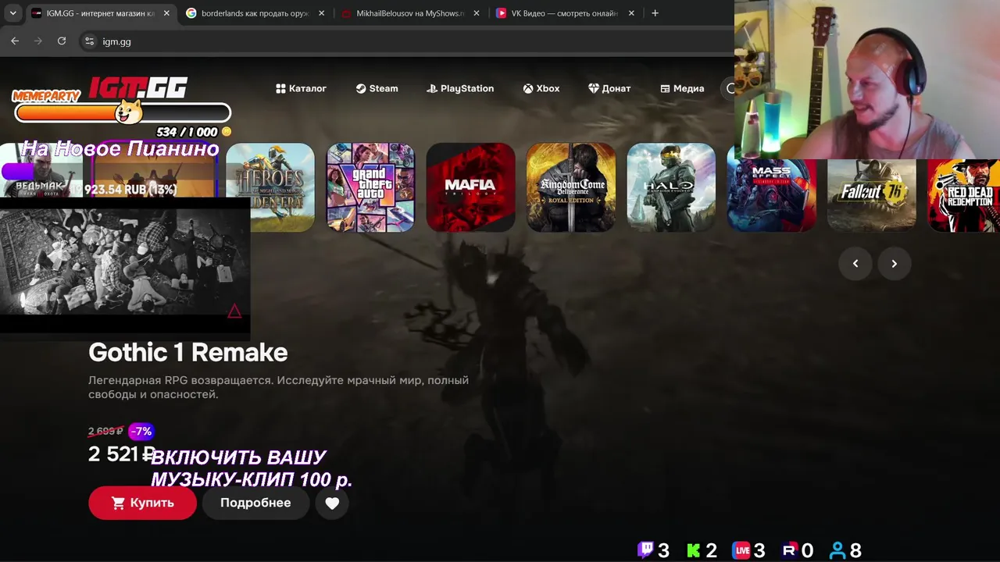Reload the igm.gg page
The height and width of the screenshot is (562, 1000).
tap(62, 41)
